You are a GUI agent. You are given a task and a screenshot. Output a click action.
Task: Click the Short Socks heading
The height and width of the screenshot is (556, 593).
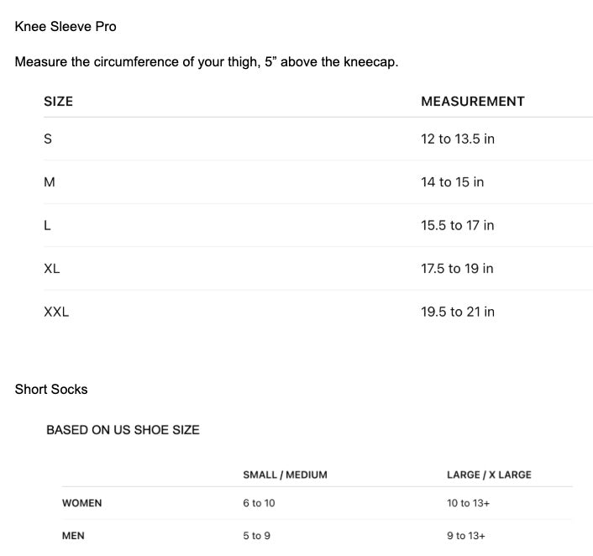(x=51, y=390)
